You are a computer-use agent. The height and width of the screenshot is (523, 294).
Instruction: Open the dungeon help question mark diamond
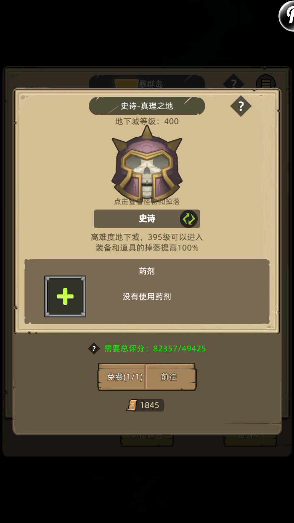click(241, 106)
